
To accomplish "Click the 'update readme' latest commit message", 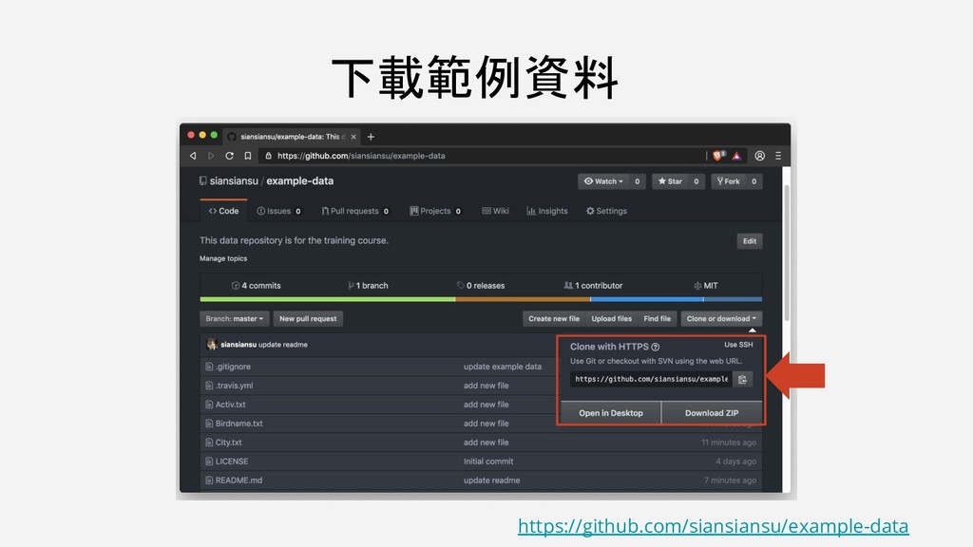I will point(283,345).
